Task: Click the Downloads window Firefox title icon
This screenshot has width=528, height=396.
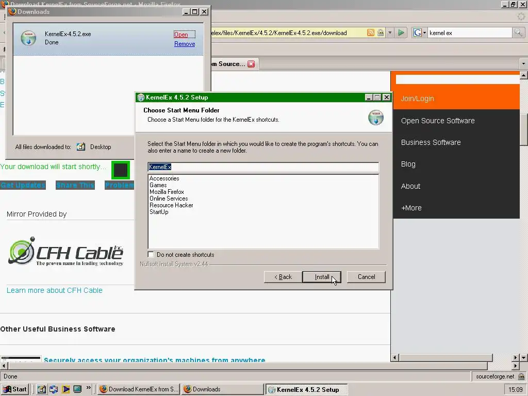Action: (x=12, y=11)
